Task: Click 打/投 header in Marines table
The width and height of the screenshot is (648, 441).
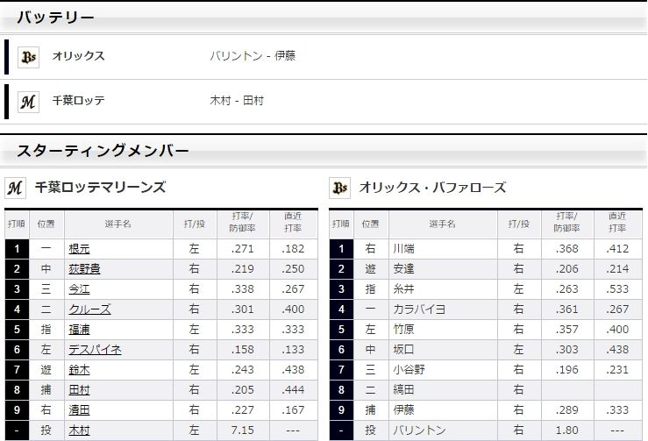Action: 195,224
